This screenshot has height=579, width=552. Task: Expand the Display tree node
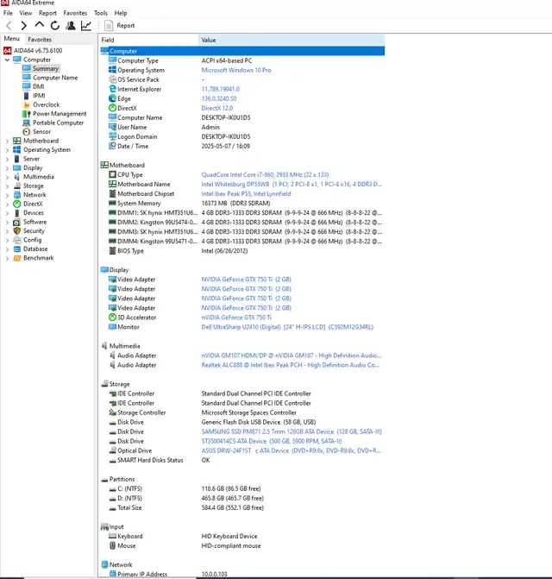pos(7,168)
